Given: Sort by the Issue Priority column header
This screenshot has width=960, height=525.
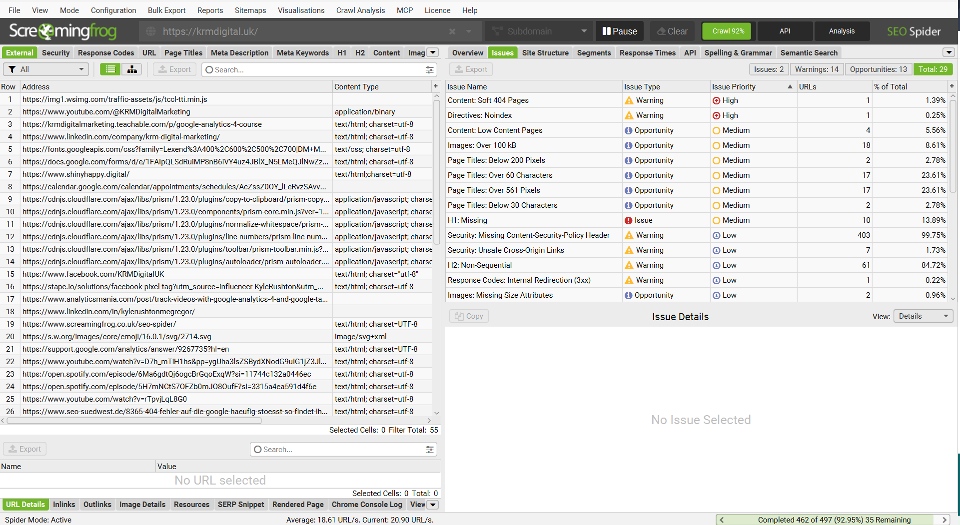Looking at the screenshot, I should click(753, 87).
